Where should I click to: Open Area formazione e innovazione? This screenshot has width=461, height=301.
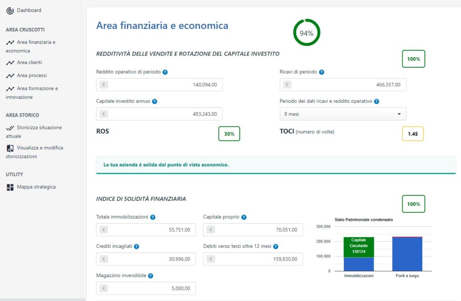coord(32,93)
